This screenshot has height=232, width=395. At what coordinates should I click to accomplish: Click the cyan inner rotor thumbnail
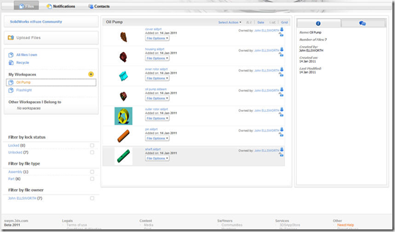[x=123, y=76]
